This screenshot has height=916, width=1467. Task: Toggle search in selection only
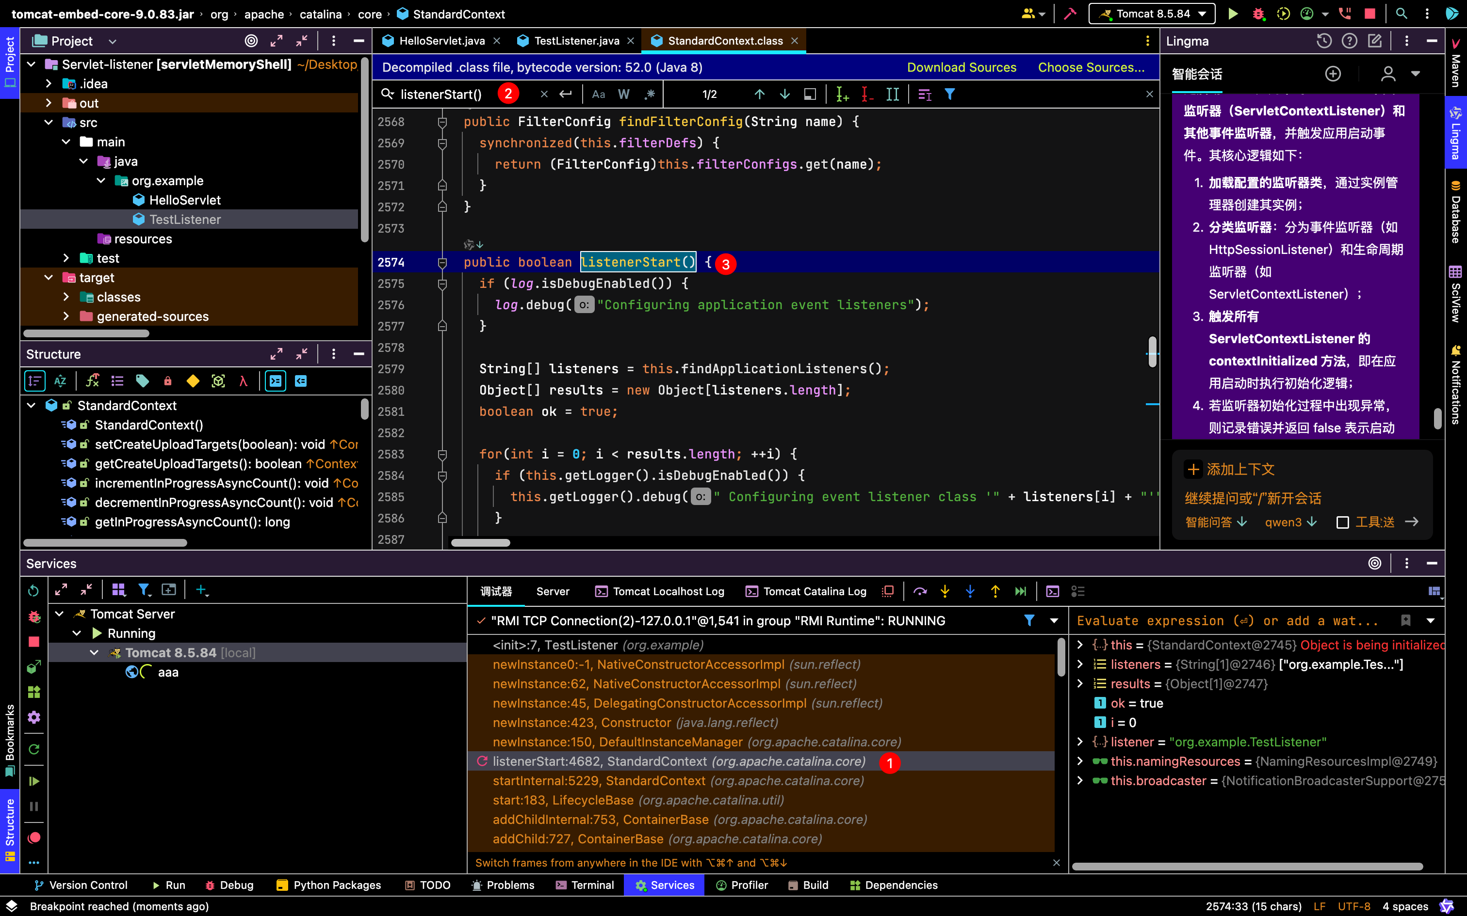click(810, 94)
